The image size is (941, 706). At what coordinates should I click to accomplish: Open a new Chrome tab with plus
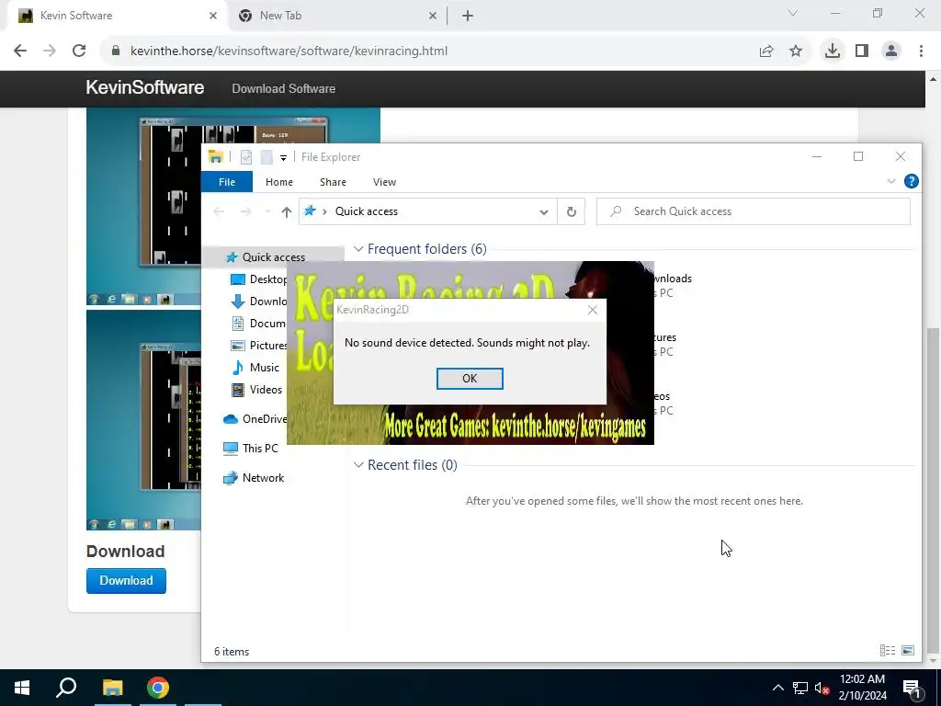pos(468,17)
